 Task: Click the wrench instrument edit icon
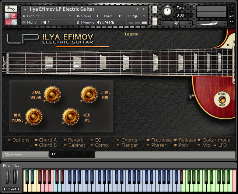(11, 9)
